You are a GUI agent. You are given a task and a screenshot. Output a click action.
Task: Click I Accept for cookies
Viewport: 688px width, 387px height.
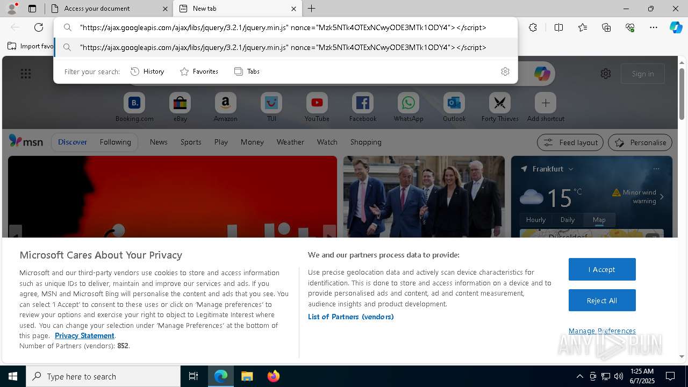(x=602, y=269)
